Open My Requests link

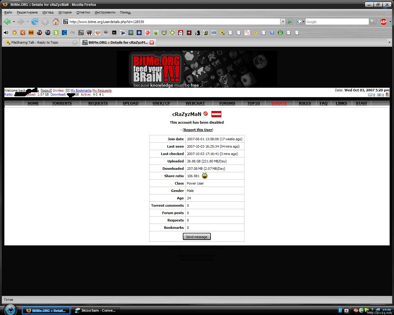click(x=102, y=90)
